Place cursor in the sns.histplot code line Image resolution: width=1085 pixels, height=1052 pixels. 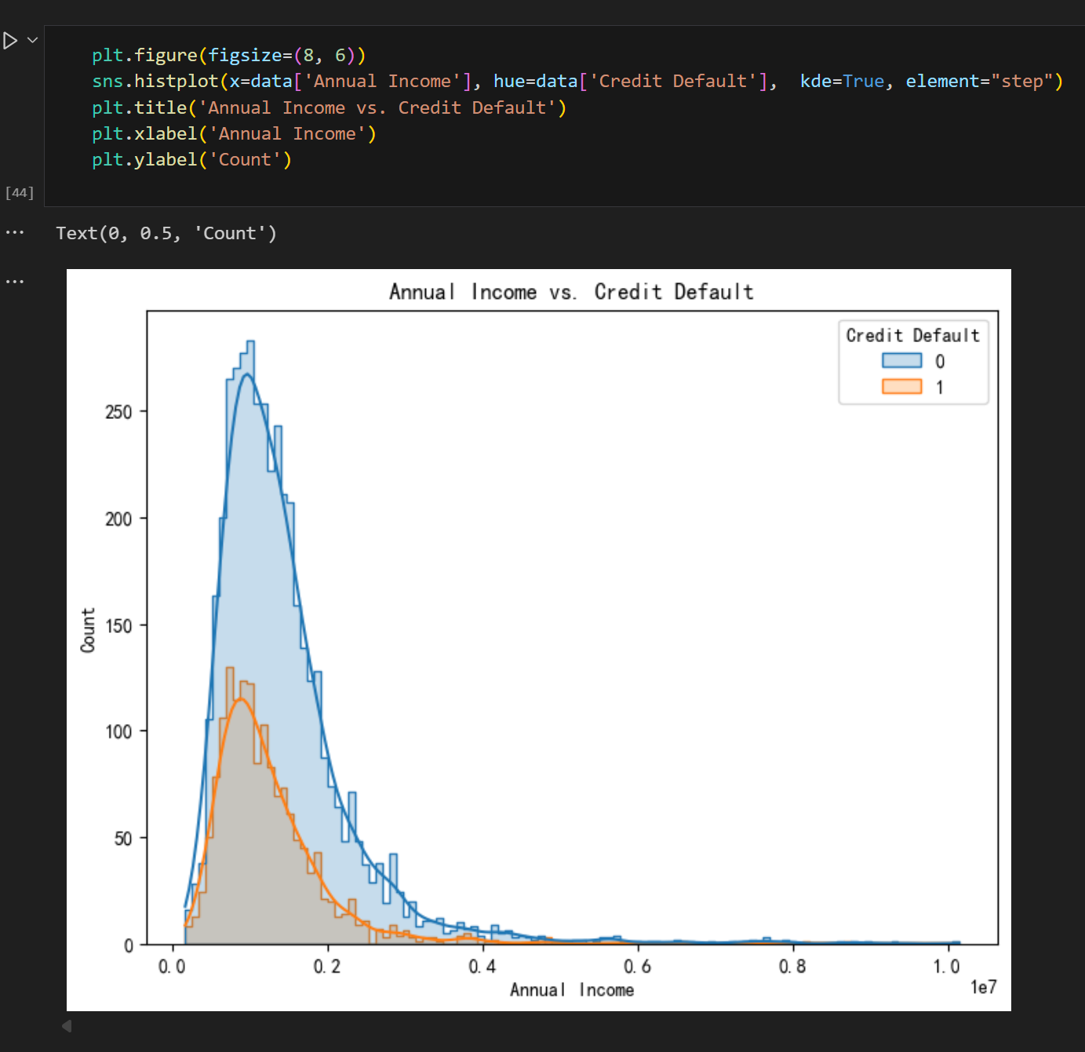tap(577, 82)
